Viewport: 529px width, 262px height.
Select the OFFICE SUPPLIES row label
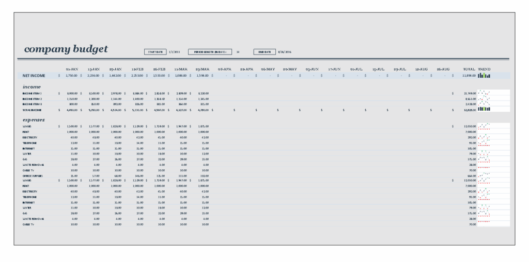click(x=33, y=176)
